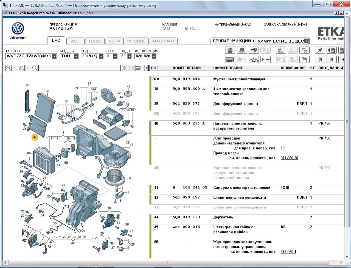
Task: Click callout number 45 in diagram
Action: pyautogui.click(x=129, y=87)
